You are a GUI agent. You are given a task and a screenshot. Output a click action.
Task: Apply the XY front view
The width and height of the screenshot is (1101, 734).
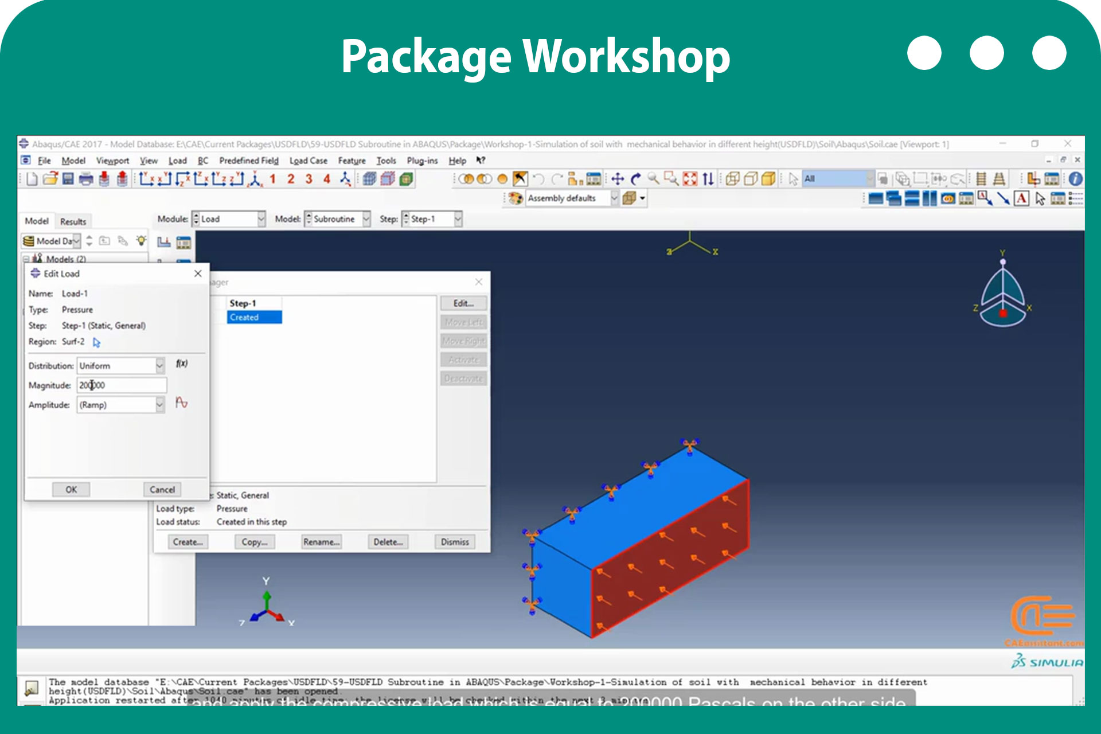point(146,179)
